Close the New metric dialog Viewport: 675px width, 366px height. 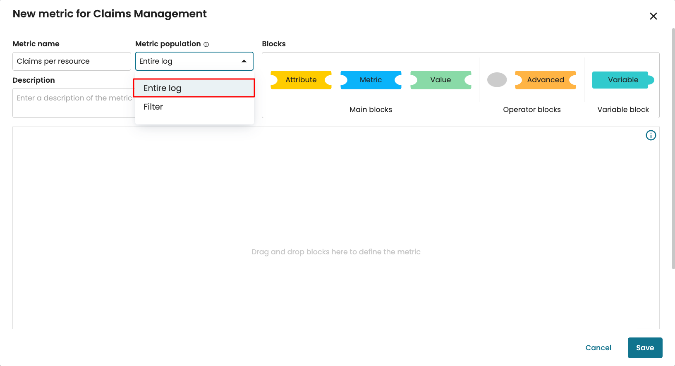click(x=653, y=16)
